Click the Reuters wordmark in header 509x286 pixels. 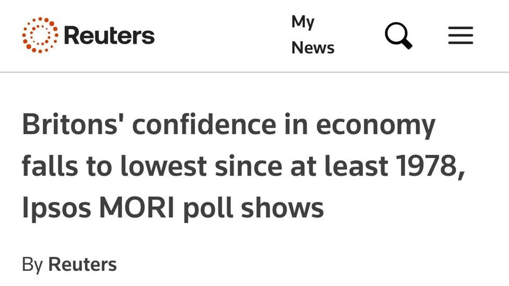(x=109, y=35)
